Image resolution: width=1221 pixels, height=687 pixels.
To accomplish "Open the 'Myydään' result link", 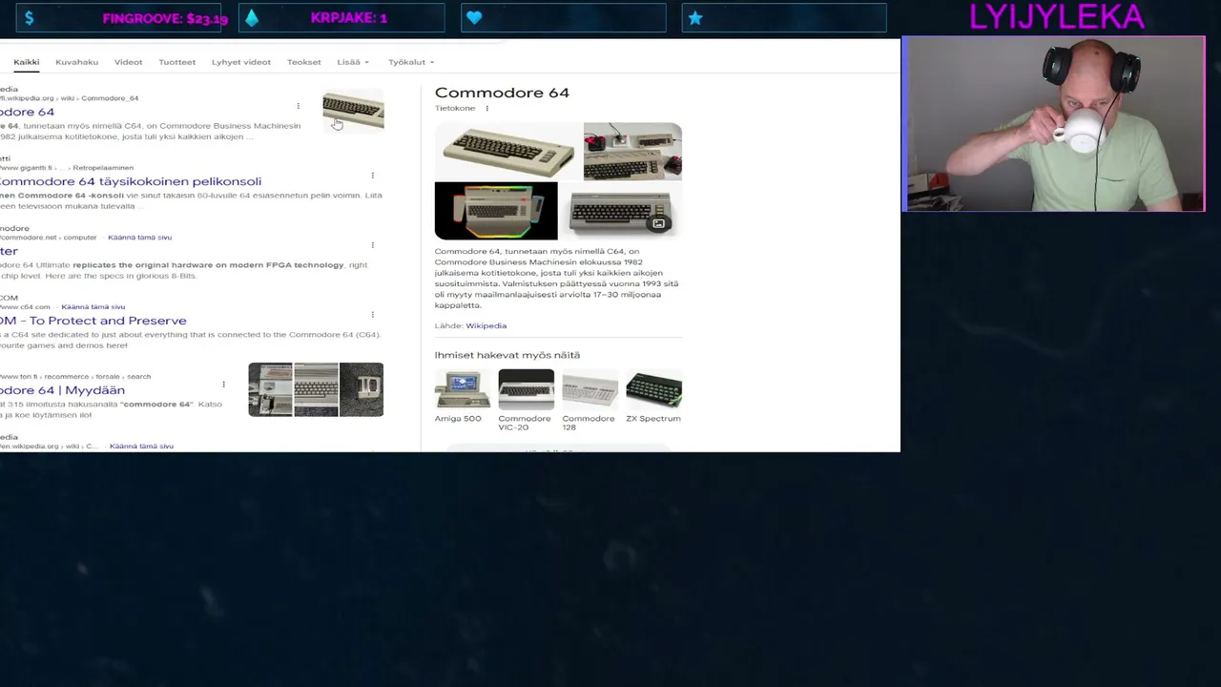I will [63, 390].
